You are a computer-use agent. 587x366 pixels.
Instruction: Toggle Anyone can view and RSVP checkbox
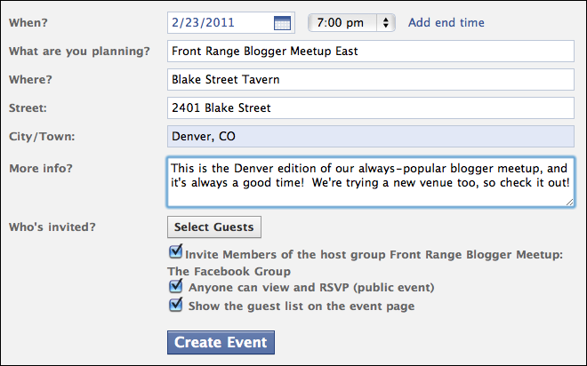pyautogui.click(x=175, y=286)
